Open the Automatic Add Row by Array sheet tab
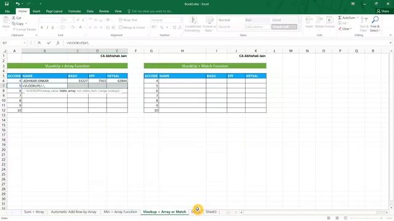The height and width of the screenshot is (221, 394). coord(74,212)
